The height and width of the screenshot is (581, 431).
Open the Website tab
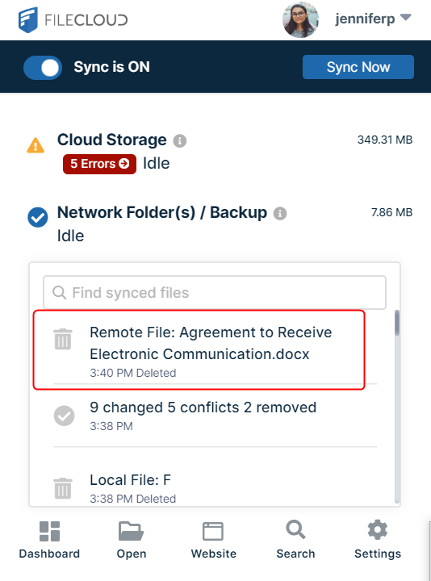pyautogui.click(x=213, y=540)
